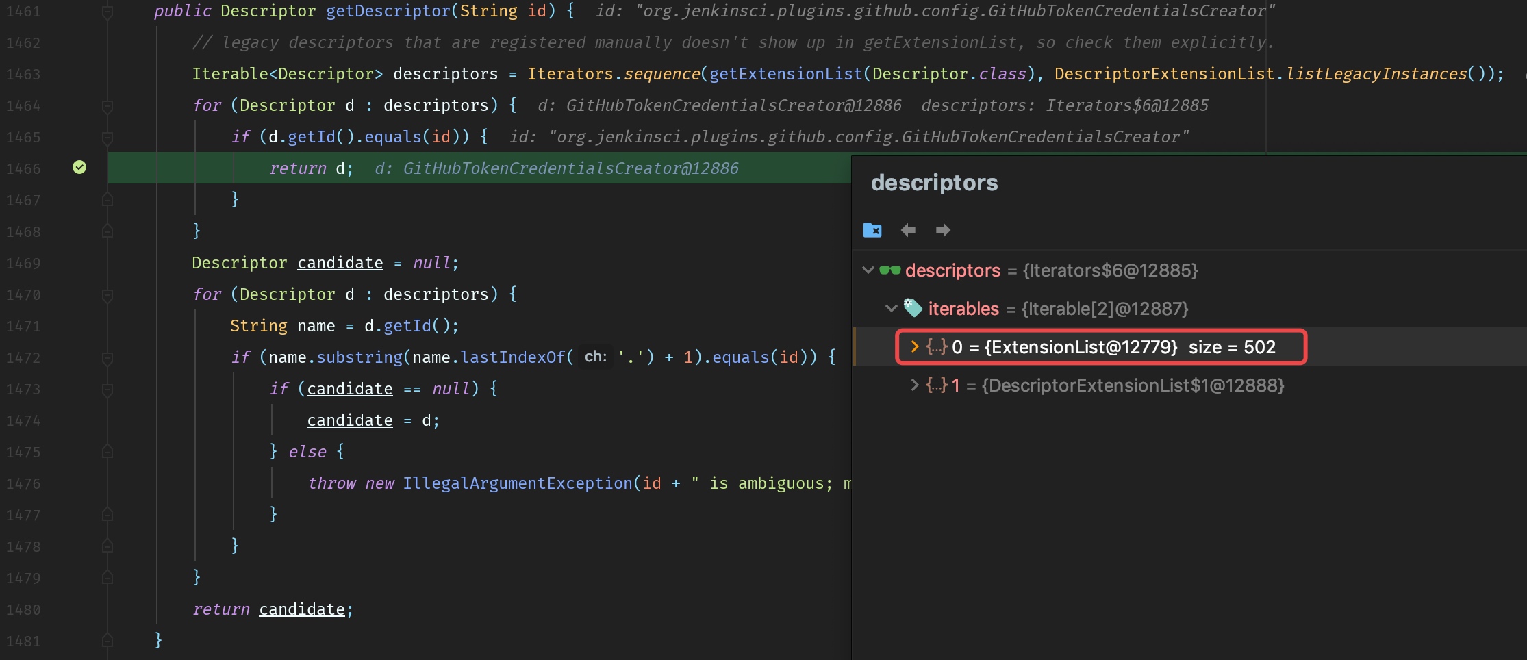Click the 'ch:' parameter hint on line 1472
The height and width of the screenshot is (660, 1527).
tap(596, 357)
